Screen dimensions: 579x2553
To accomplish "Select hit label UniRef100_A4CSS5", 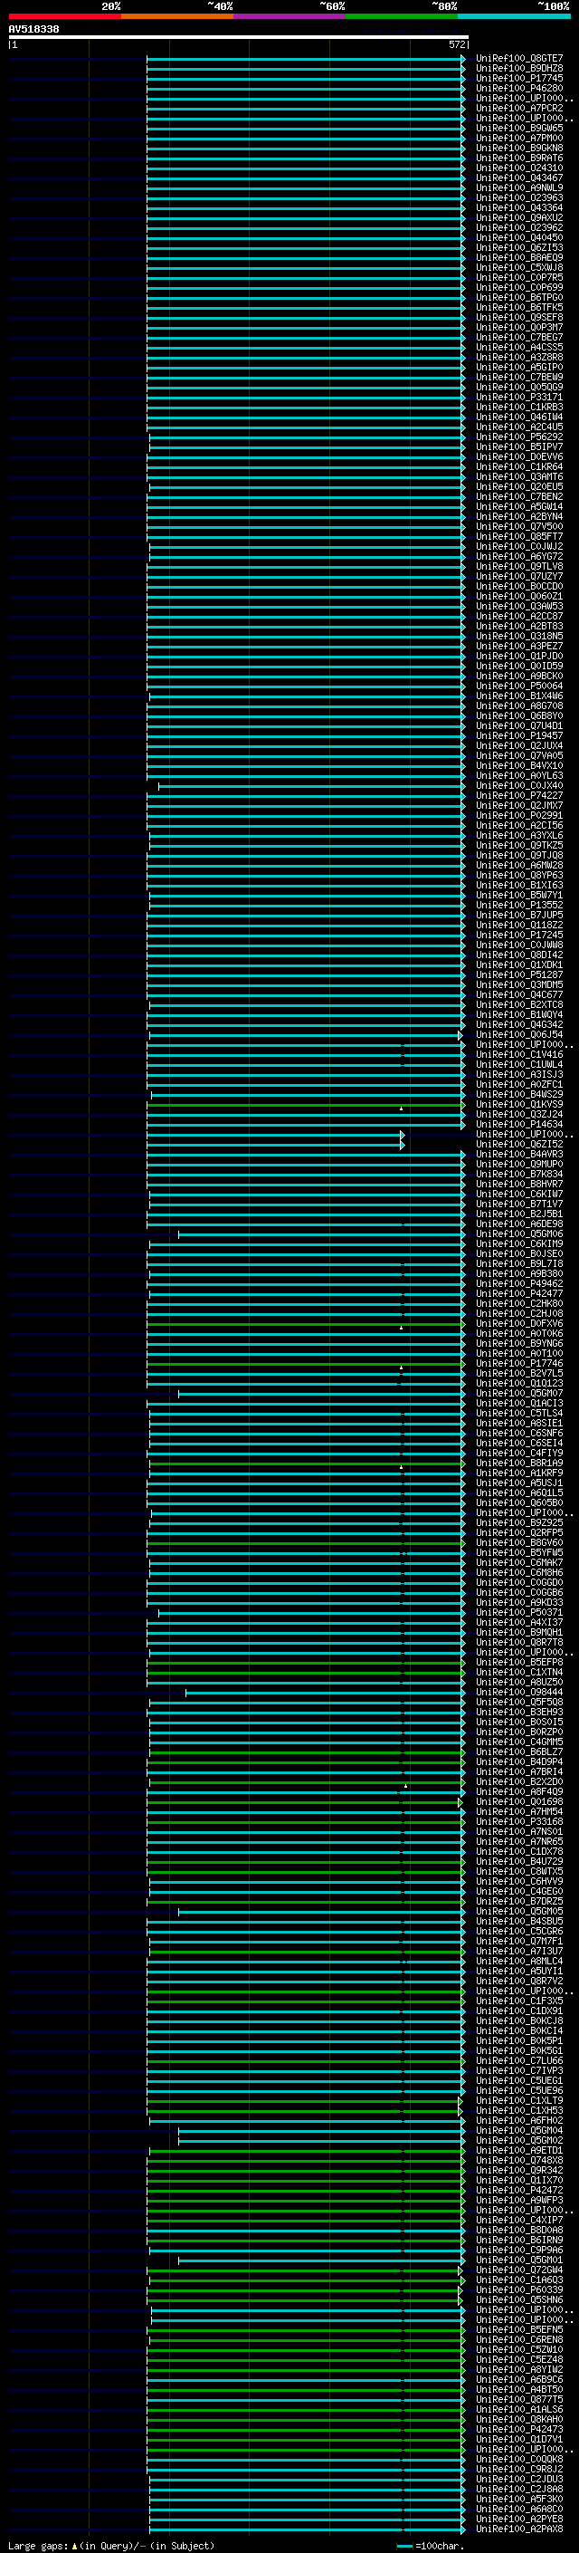I will click(519, 347).
